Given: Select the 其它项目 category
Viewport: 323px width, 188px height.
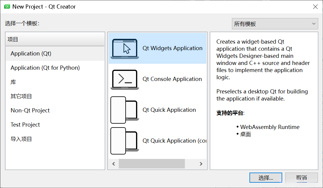Looking at the screenshot, I should pyautogui.click(x=55, y=96).
